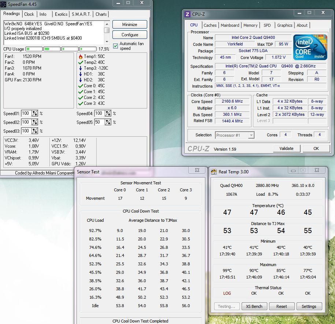Image resolution: width=335 pixels, height=324 pixels.
Task: Click the Core Voltage 1.072 V field
Action: pyautogui.click(x=278, y=57)
